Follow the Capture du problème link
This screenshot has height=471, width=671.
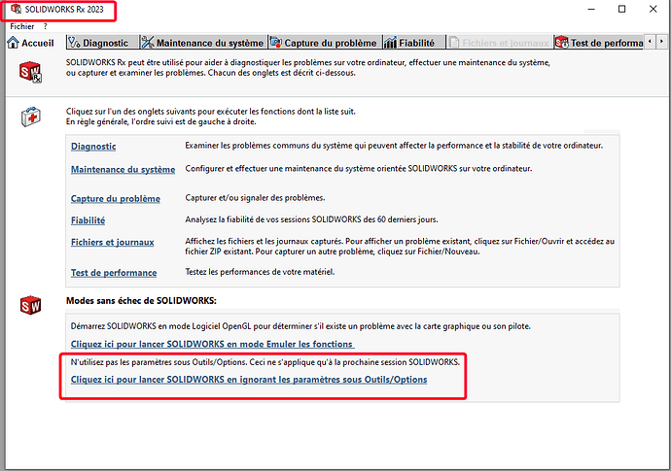coord(115,199)
